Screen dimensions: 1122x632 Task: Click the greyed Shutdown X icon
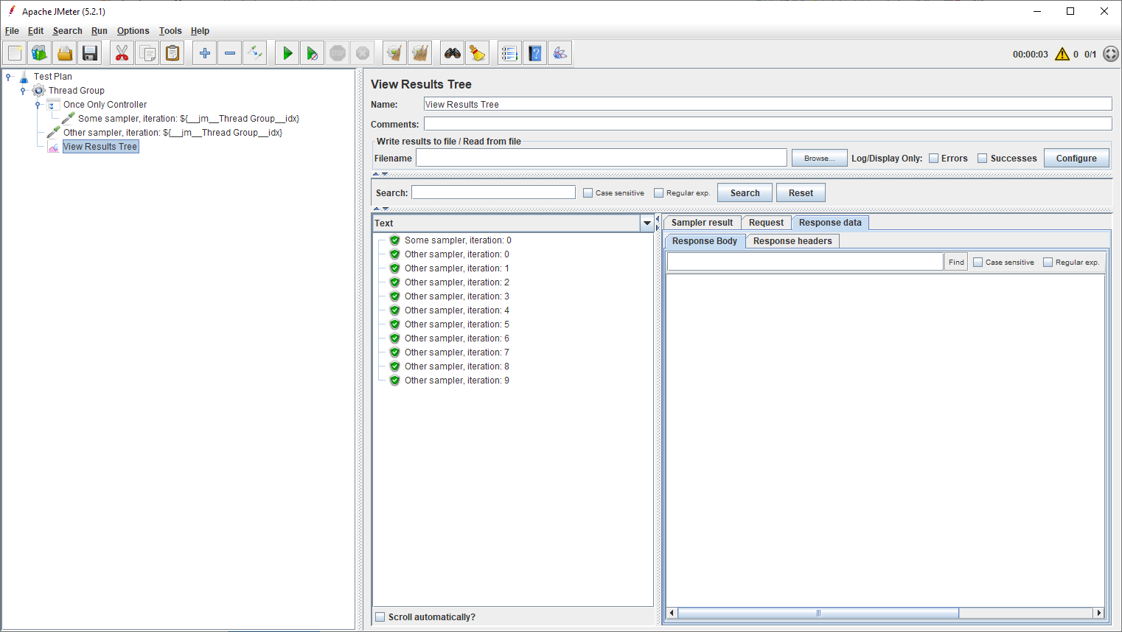click(x=363, y=53)
